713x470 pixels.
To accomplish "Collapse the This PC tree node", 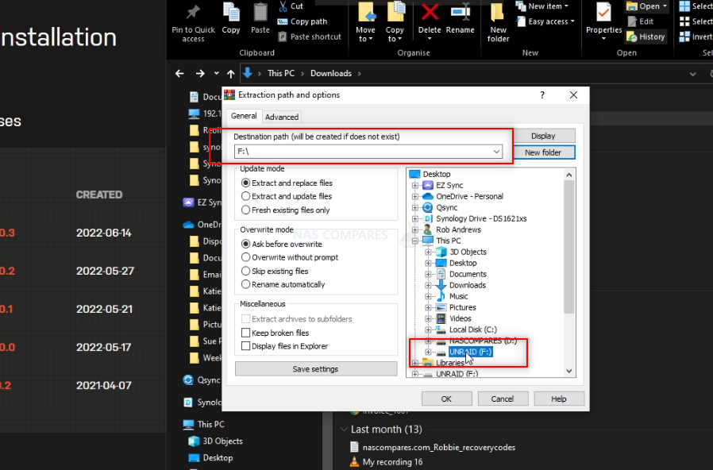I will 414,241.
